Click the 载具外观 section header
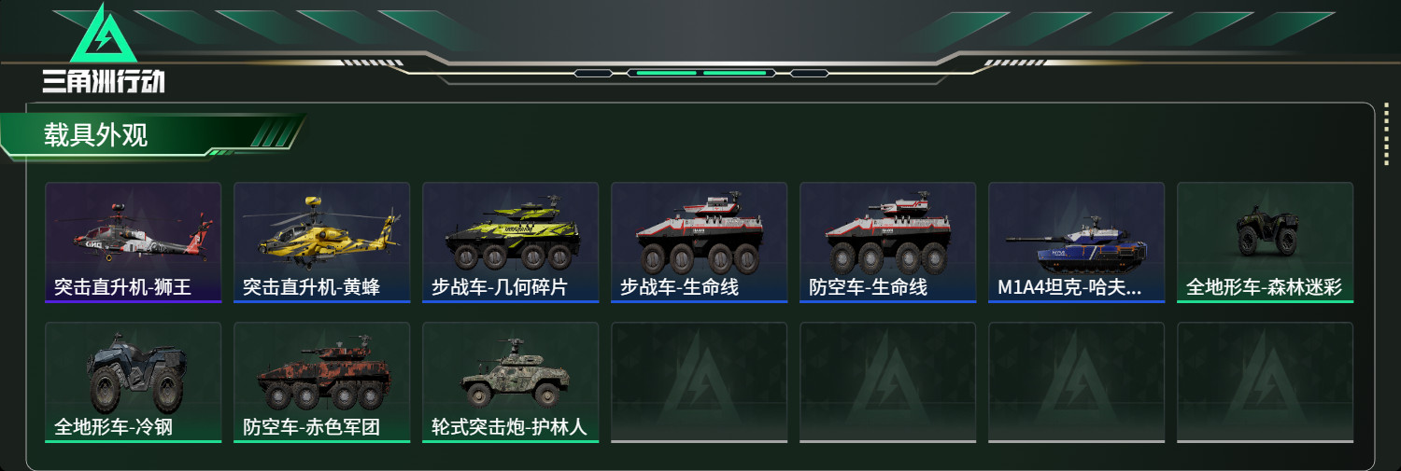This screenshot has height=471, width=1401. point(95,135)
